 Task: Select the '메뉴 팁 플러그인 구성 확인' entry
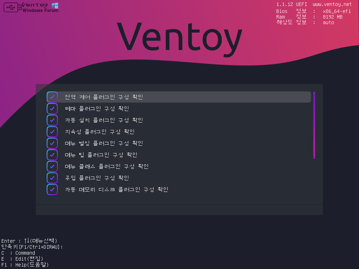[179, 155]
